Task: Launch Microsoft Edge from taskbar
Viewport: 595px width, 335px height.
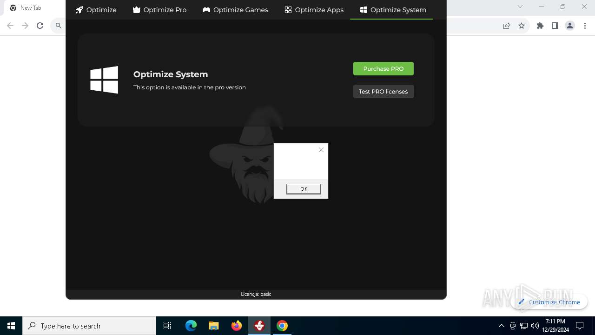Action: [191, 326]
